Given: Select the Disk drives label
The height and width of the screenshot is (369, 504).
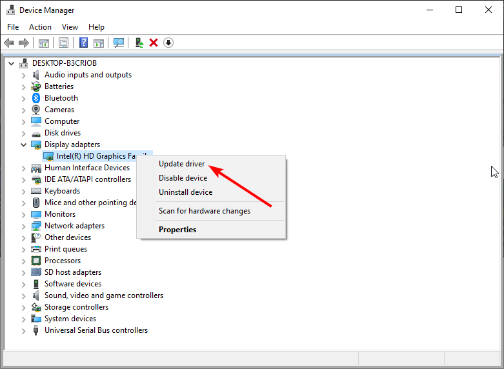Looking at the screenshot, I should pyautogui.click(x=63, y=133).
